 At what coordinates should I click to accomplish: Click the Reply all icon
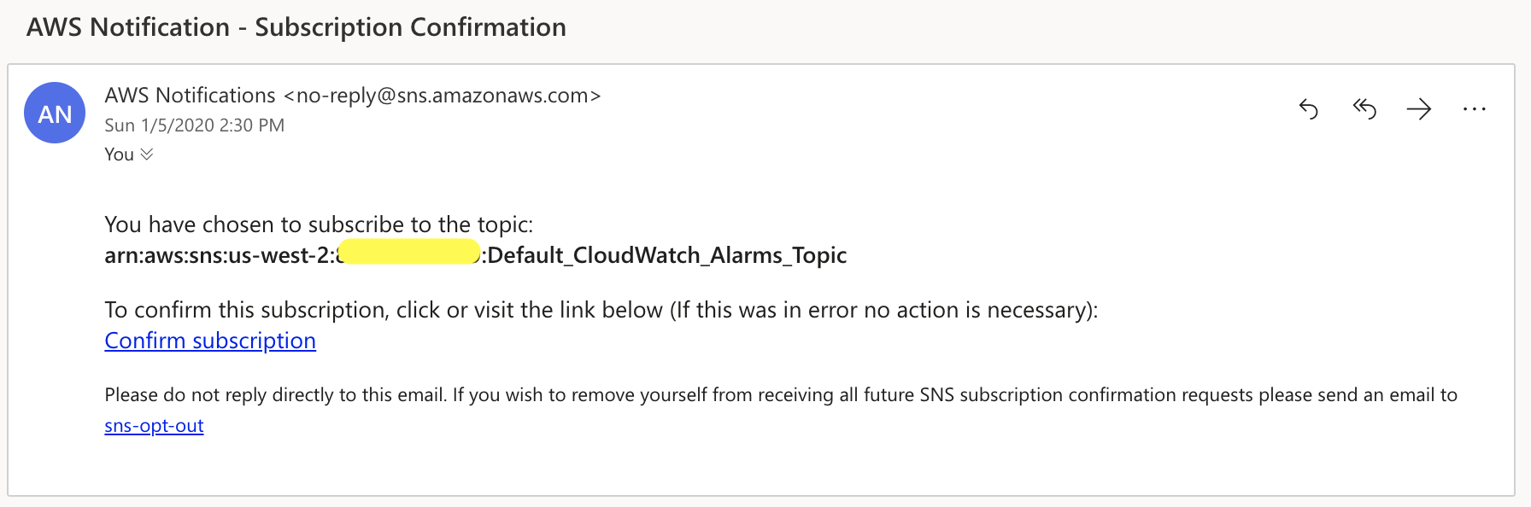coord(1364,109)
